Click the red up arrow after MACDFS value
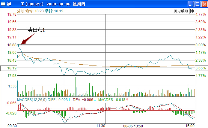This screenshot has width=208, height=128. (127, 99)
